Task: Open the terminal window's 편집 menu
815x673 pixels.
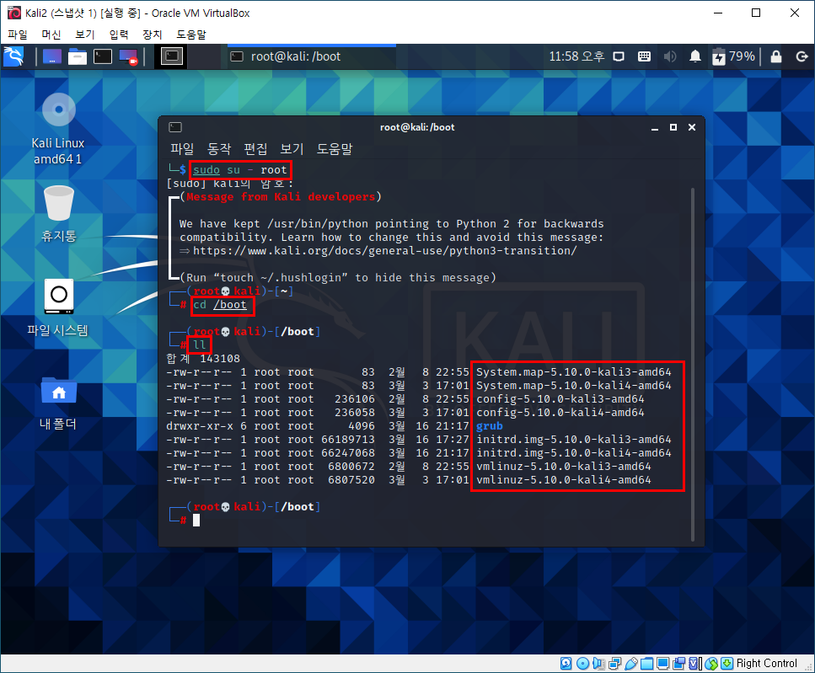Action: tap(255, 148)
